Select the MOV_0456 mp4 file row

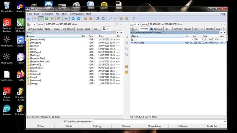178,43
